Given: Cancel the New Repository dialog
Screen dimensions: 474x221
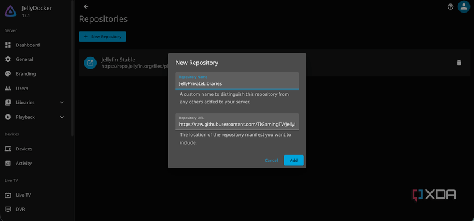Looking at the screenshot, I should (x=271, y=160).
